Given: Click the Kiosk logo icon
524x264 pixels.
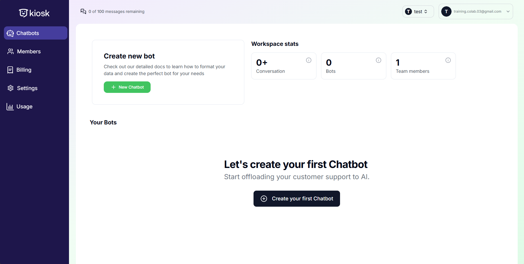Looking at the screenshot, I should tap(23, 13).
